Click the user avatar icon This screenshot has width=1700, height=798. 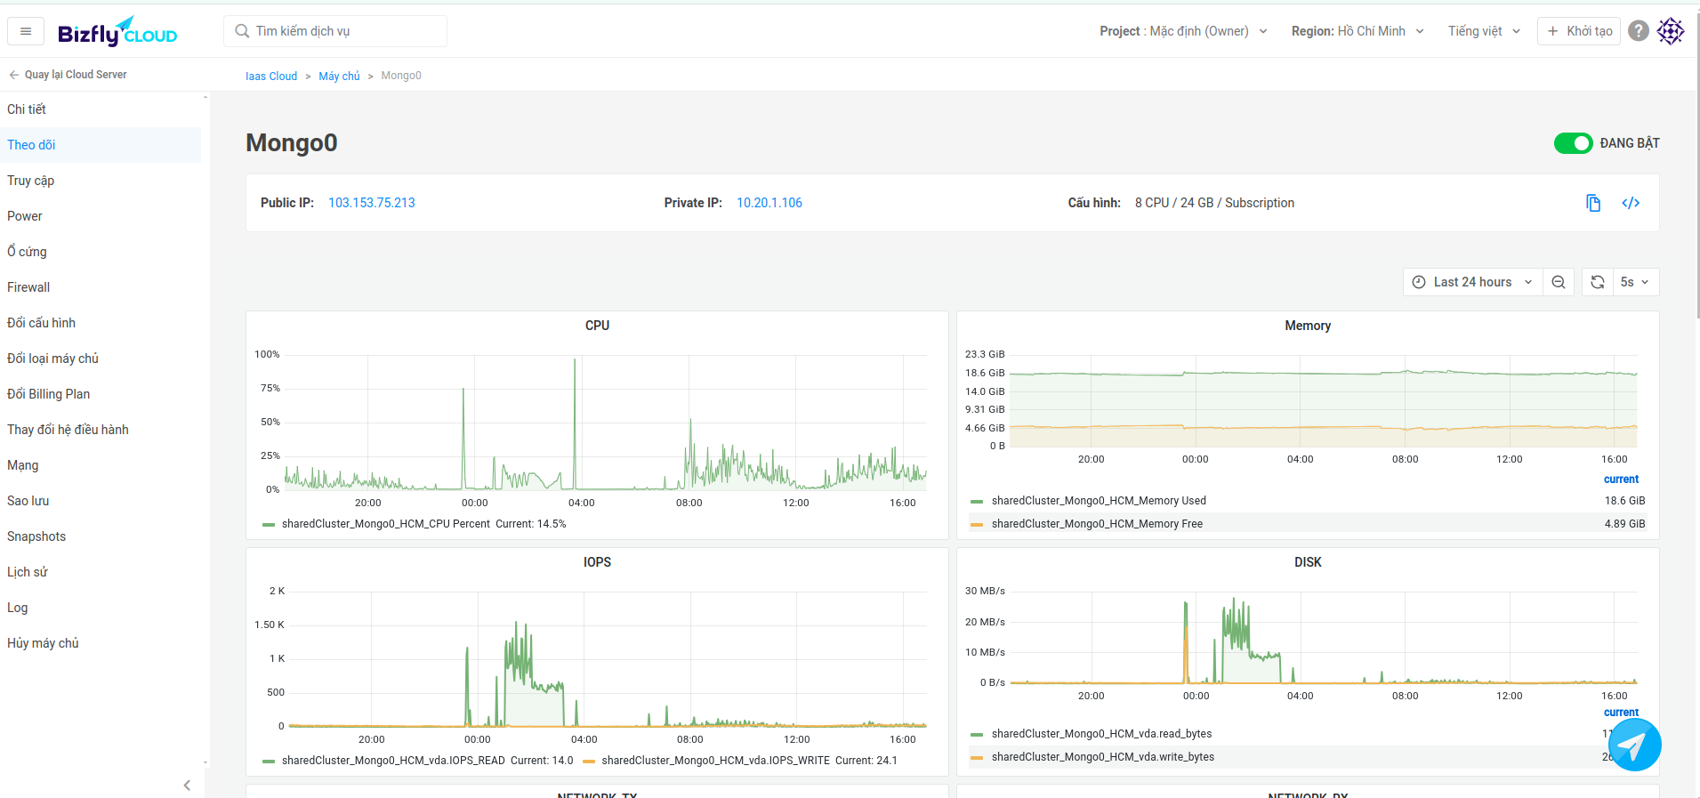coord(1671,31)
